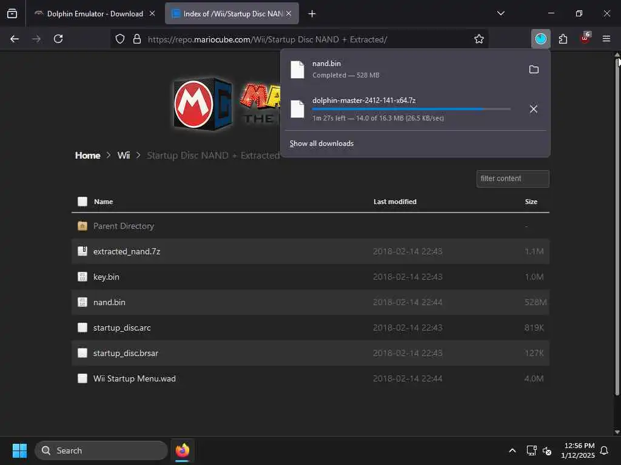Click the filter content input field

[512, 179]
